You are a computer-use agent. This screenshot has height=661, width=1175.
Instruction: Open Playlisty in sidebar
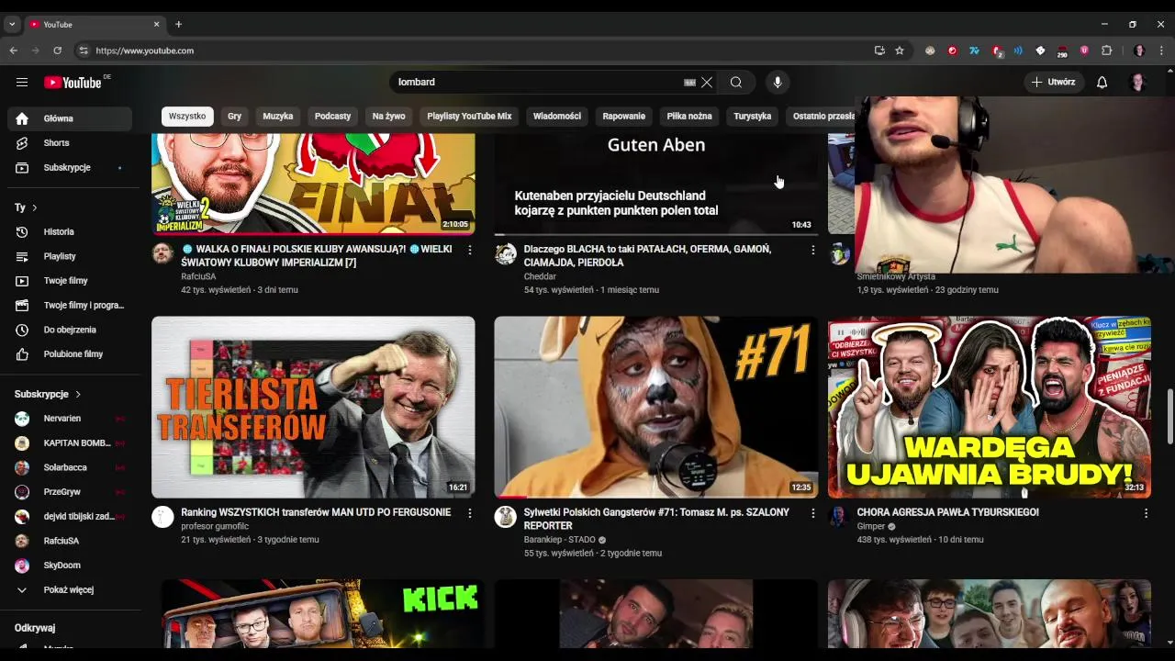click(x=70, y=256)
